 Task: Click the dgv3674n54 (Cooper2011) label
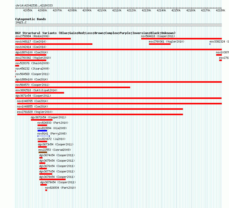click(x=57, y=155)
